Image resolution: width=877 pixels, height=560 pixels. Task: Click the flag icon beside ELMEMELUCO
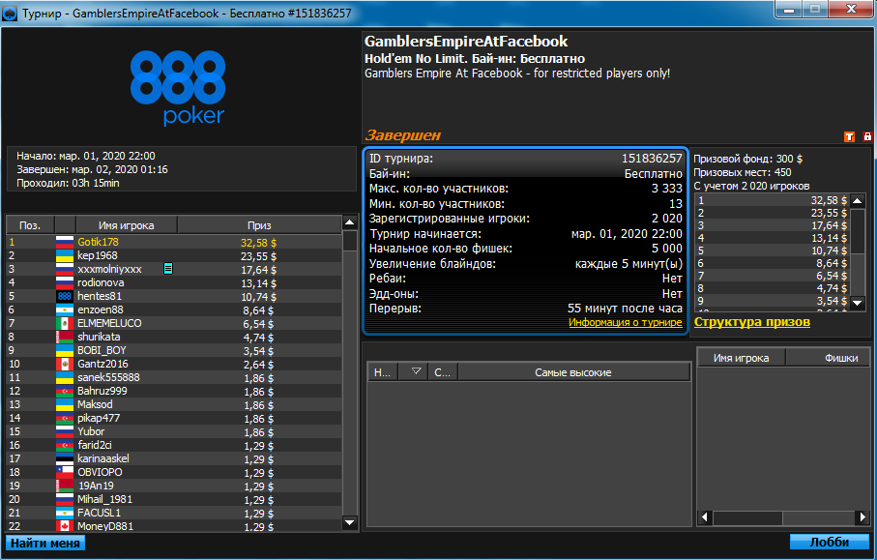click(x=65, y=323)
